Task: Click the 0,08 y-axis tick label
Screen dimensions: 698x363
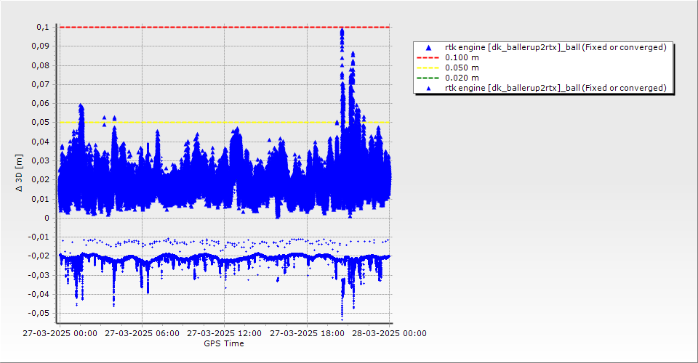Action: tap(41, 65)
